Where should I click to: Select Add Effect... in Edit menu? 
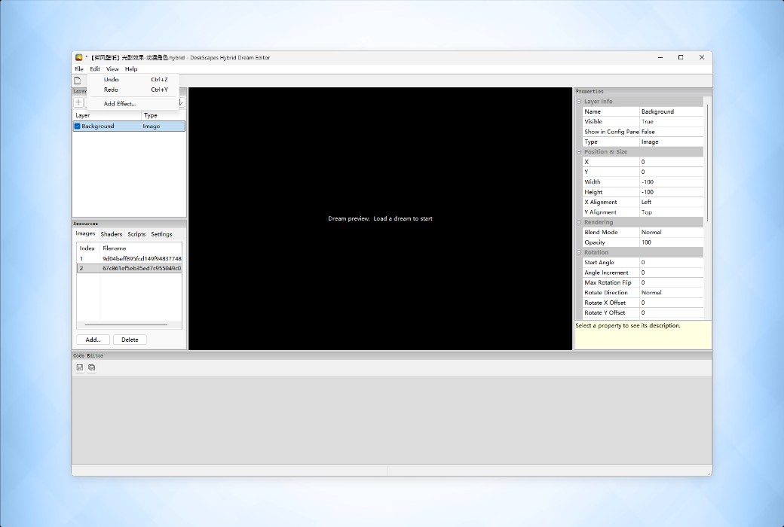[133, 104]
